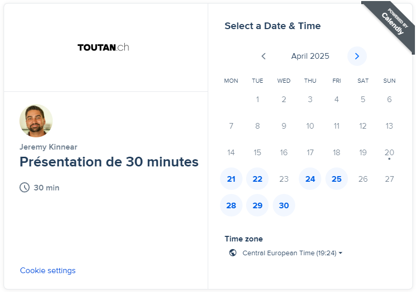Select April 22 on the calendar
Image resolution: width=418 pixels, height=292 pixels.
[257, 179]
